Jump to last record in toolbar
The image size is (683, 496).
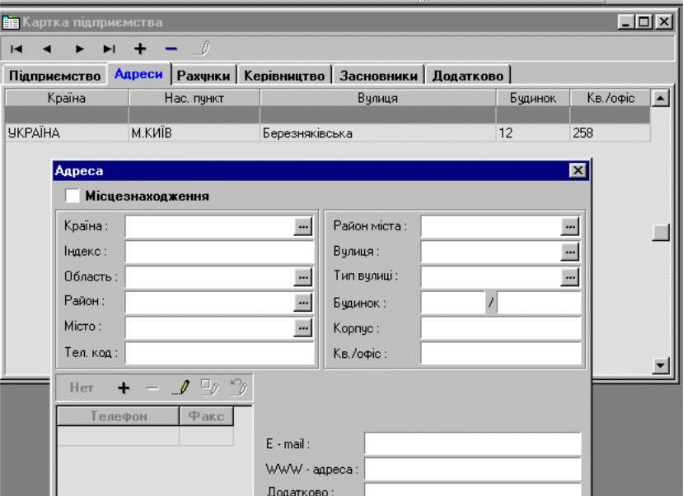click(x=110, y=49)
